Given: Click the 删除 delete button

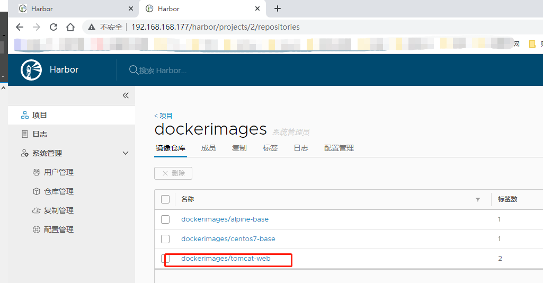Looking at the screenshot, I should pos(173,173).
